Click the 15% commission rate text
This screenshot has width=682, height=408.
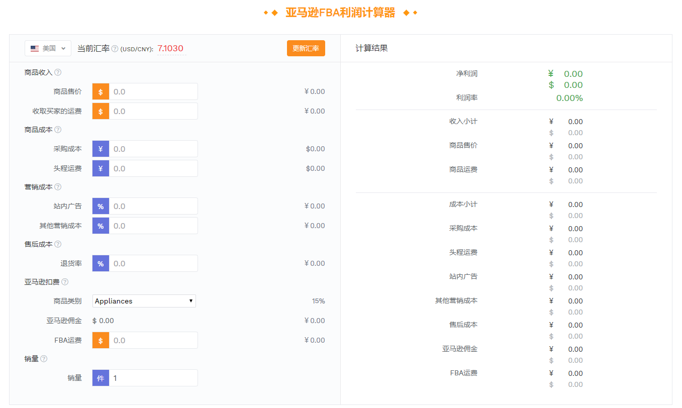pyautogui.click(x=319, y=301)
